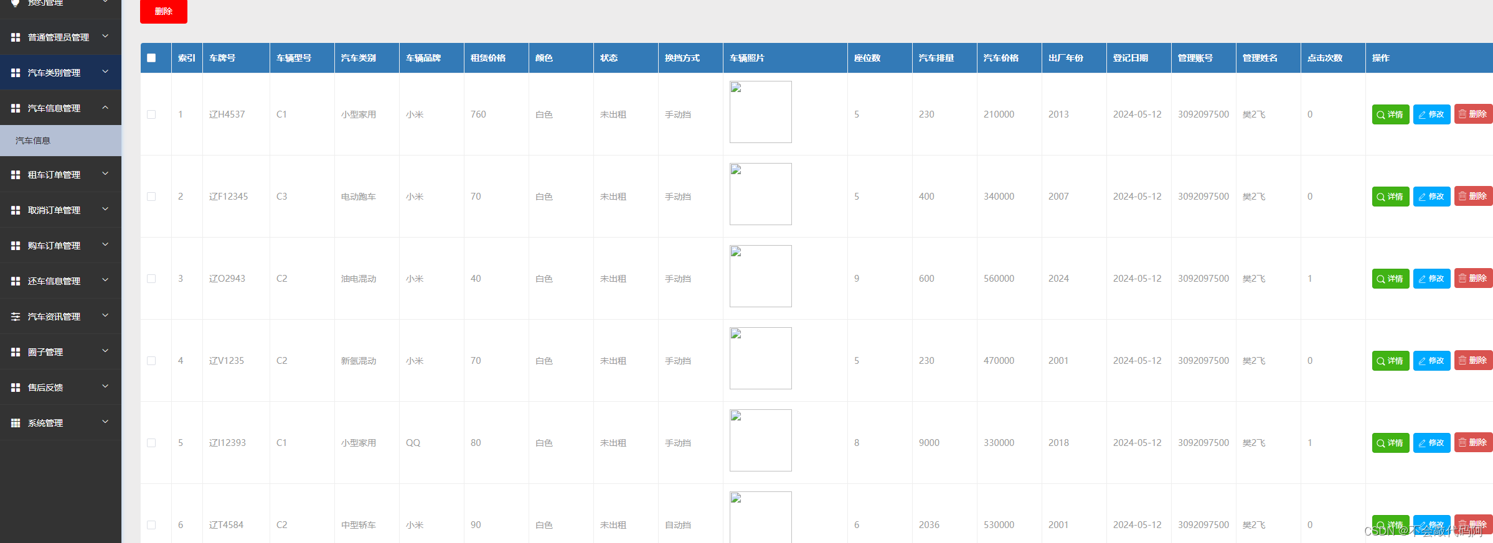Click 修改 for car 辽F12345

click(x=1431, y=197)
